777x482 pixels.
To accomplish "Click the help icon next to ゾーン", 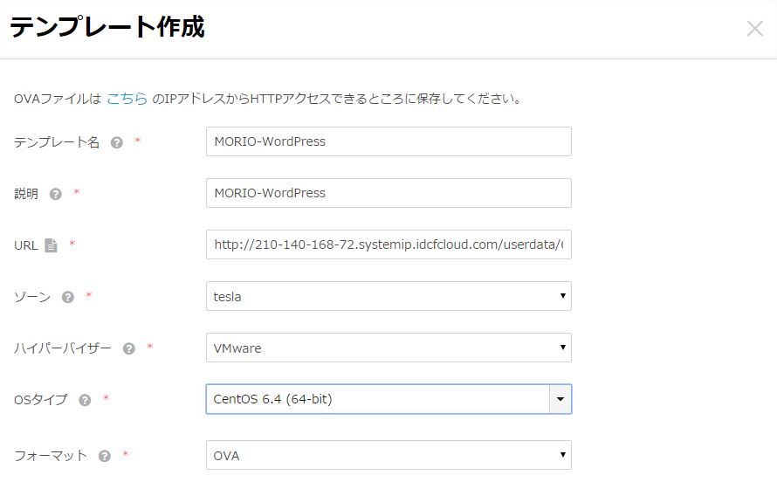I will [x=68, y=297].
